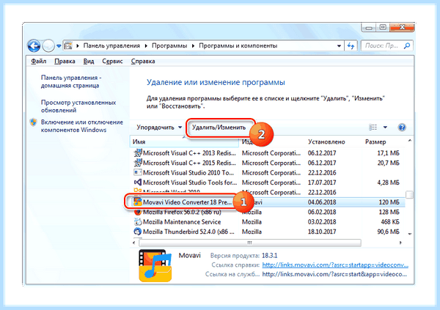Click the horizontal scrollbar right arrow
The height and width of the screenshot is (310, 440).
(x=400, y=243)
